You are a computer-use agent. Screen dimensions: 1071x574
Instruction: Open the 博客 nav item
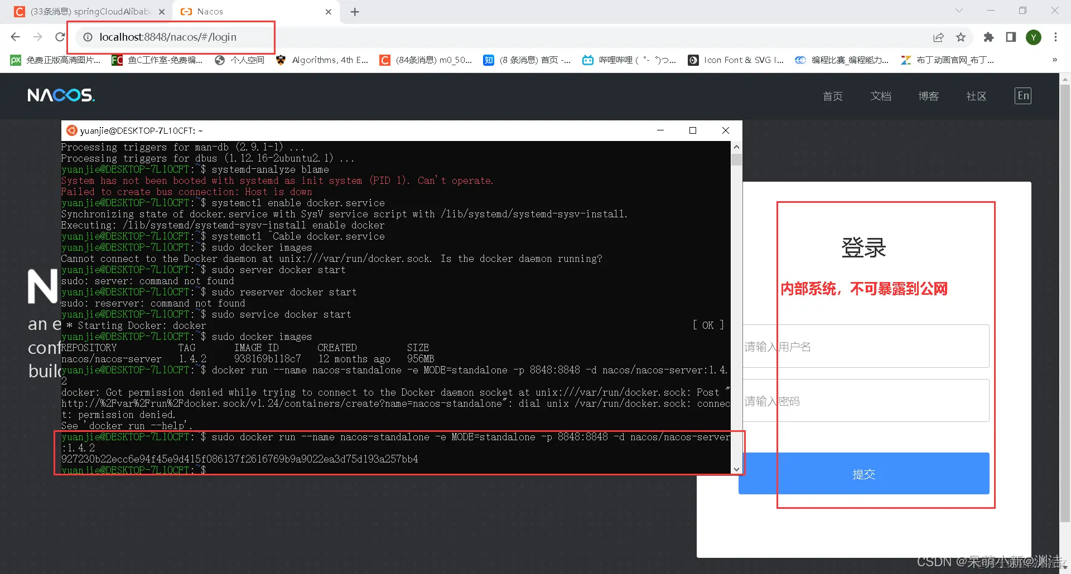coord(928,96)
